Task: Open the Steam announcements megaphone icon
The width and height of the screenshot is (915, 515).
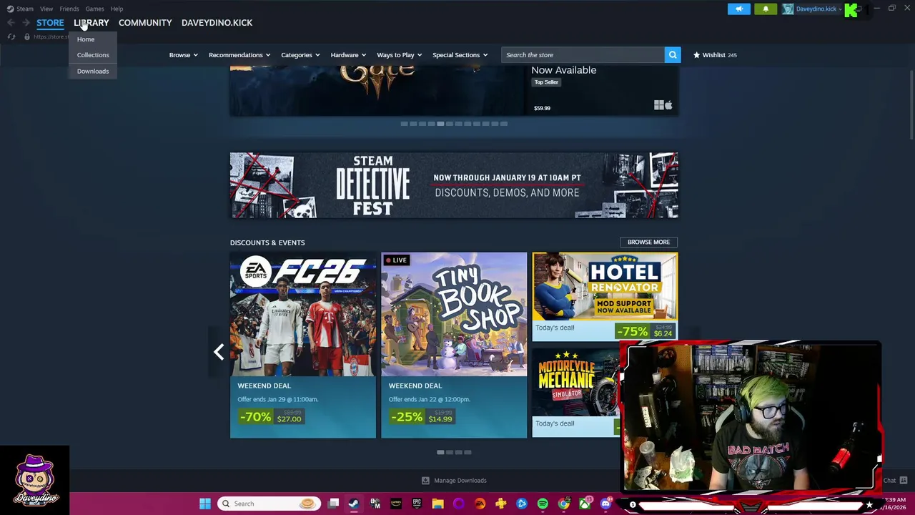Action: (x=739, y=9)
